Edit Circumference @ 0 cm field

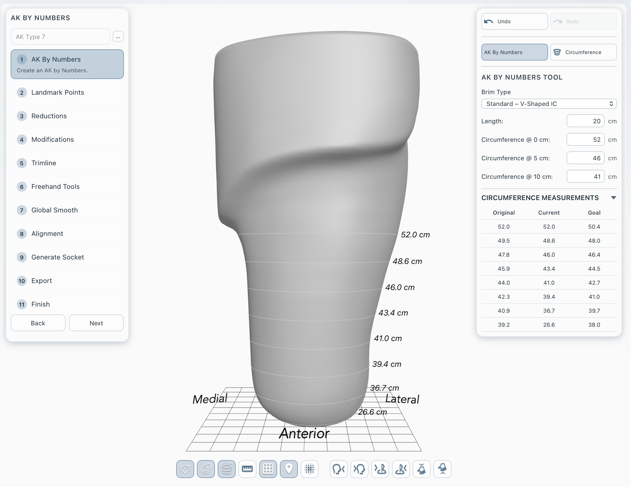(x=585, y=140)
